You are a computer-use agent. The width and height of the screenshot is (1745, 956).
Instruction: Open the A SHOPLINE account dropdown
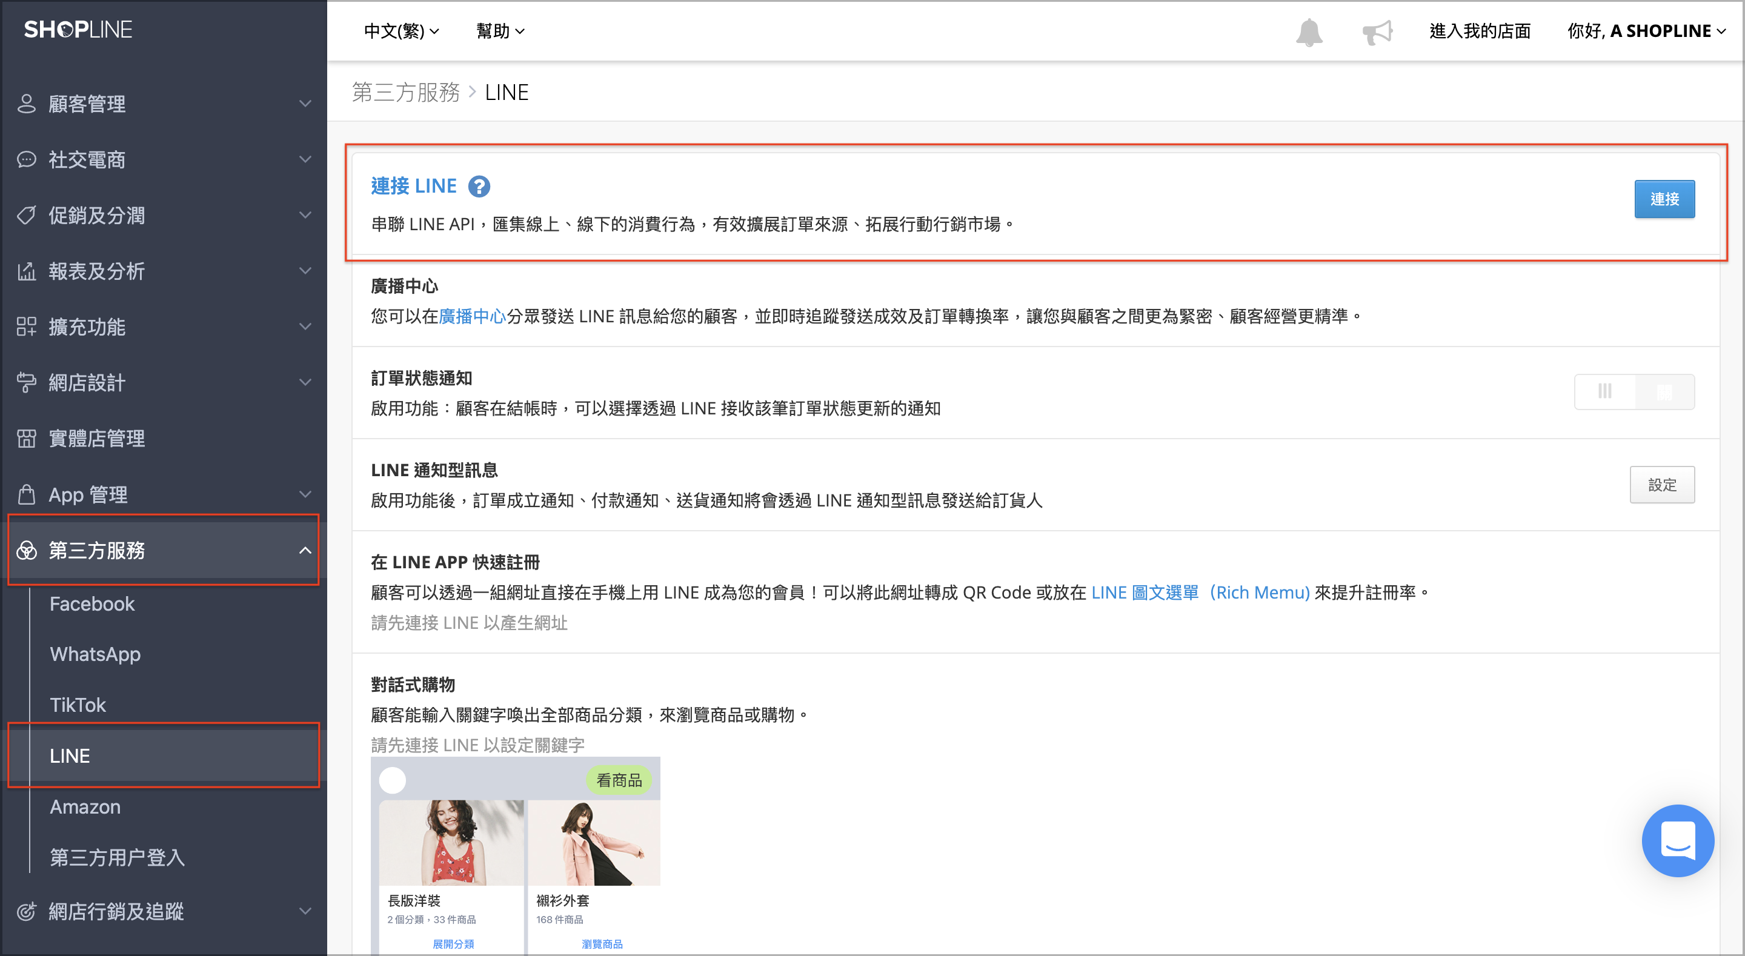pyautogui.click(x=1646, y=31)
